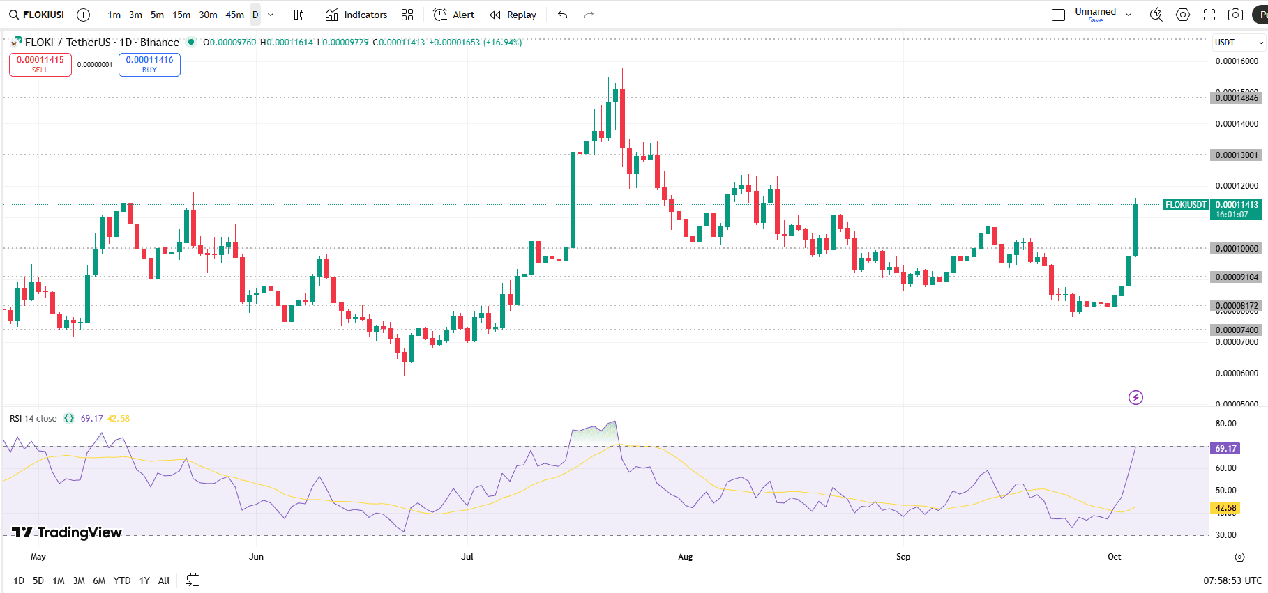
Task: Expand the Unnamed layout dropdown arrow
Action: click(x=1129, y=15)
